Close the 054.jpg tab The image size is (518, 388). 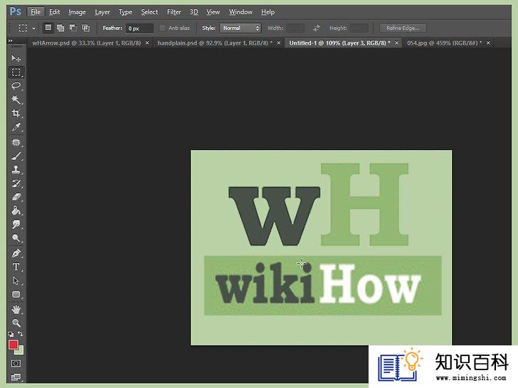[x=488, y=43]
